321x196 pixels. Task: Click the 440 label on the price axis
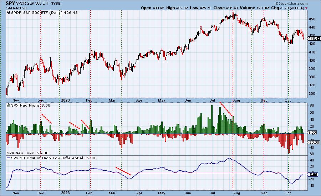pyautogui.click(x=312, y=27)
